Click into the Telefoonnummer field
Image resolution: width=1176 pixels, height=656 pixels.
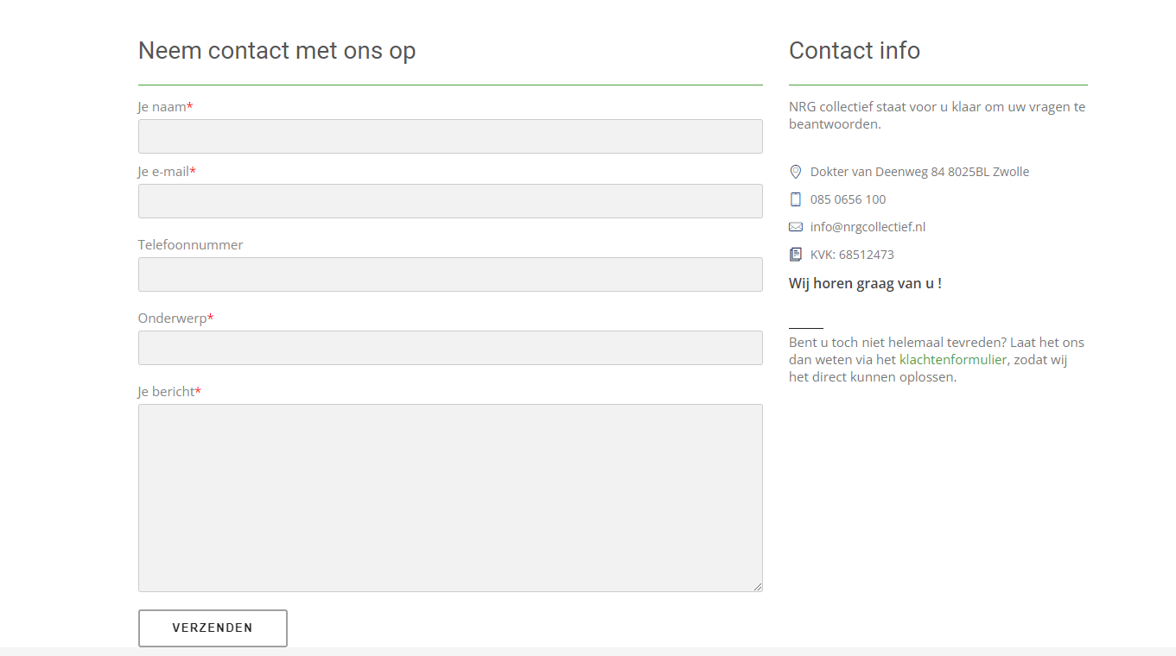point(450,274)
